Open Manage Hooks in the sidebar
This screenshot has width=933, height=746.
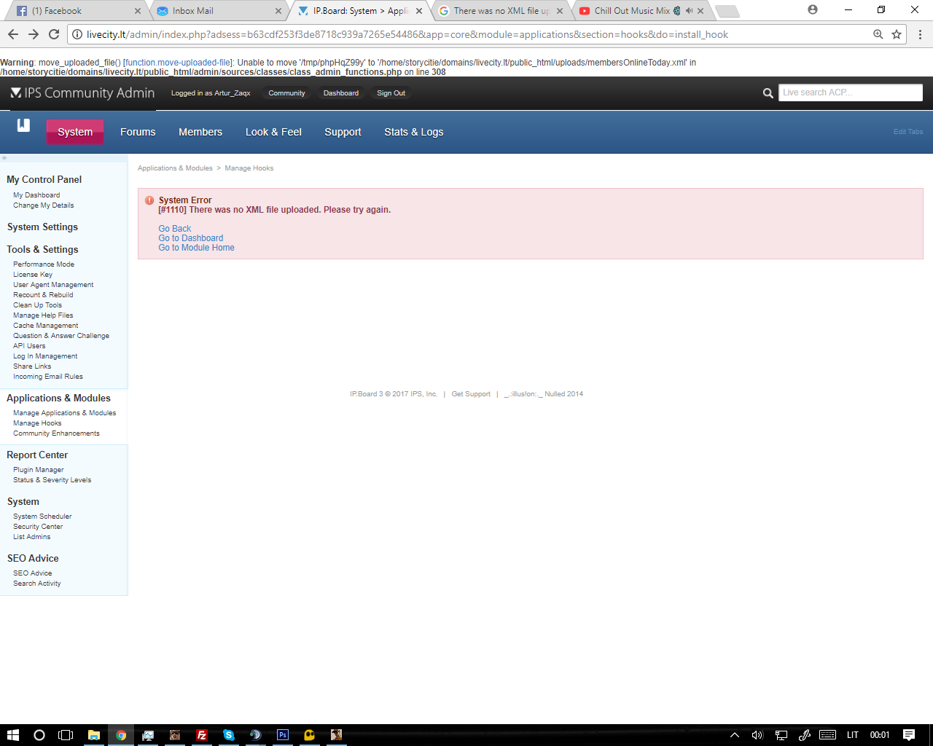(37, 423)
